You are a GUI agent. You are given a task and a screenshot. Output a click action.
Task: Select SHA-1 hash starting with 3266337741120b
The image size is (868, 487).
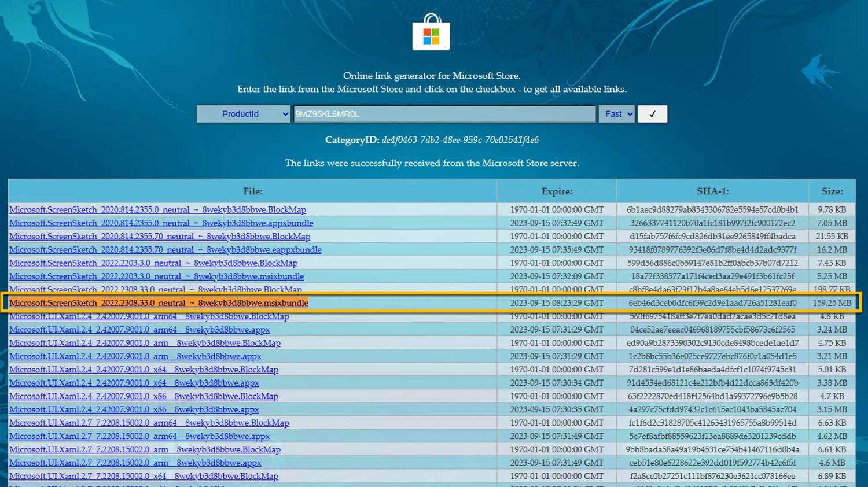coord(712,223)
